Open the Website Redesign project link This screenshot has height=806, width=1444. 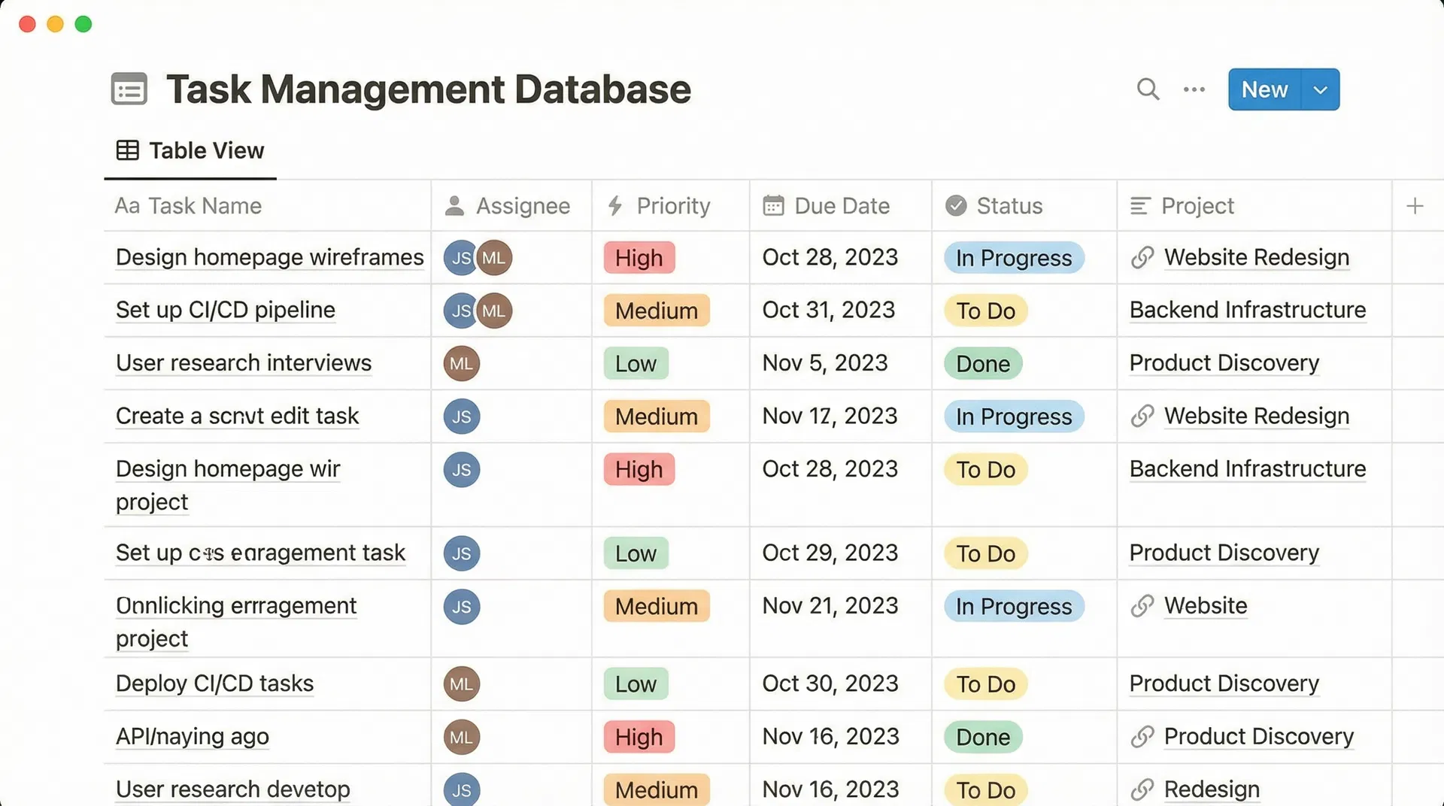[x=1256, y=257]
